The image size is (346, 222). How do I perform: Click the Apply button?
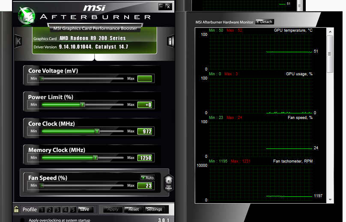[113, 210]
